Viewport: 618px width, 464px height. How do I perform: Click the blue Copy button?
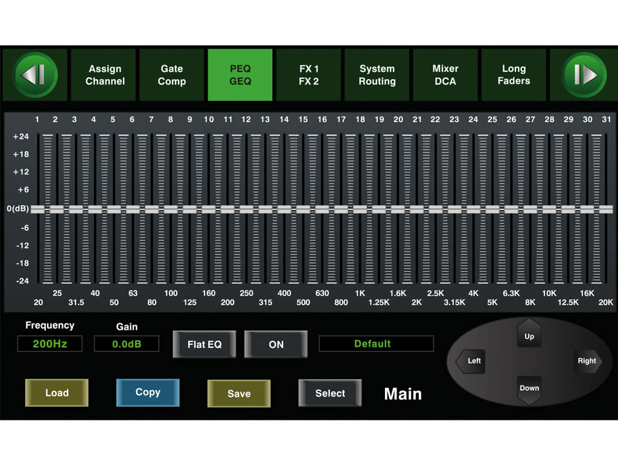tap(148, 393)
